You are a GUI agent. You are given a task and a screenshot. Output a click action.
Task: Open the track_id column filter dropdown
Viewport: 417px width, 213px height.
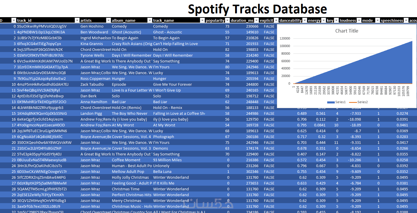pos(77,20)
